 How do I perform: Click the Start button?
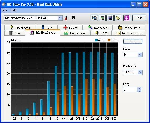[133, 41]
